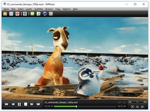This screenshot has height=111, width=150.
Task: Seek to an unplayed part of the timeline
Action: click(x=96, y=106)
